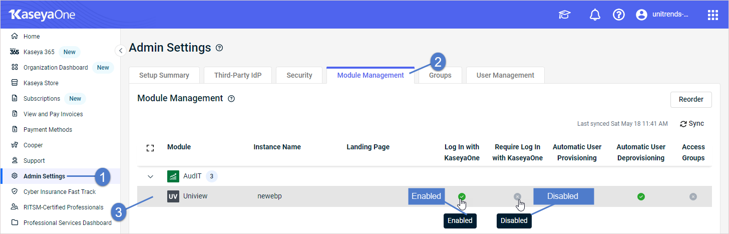Image resolution: width=729 pixels, height=234 pixels.
Task: Click the Home icon in sidebar
Action: tap(15, 36)
